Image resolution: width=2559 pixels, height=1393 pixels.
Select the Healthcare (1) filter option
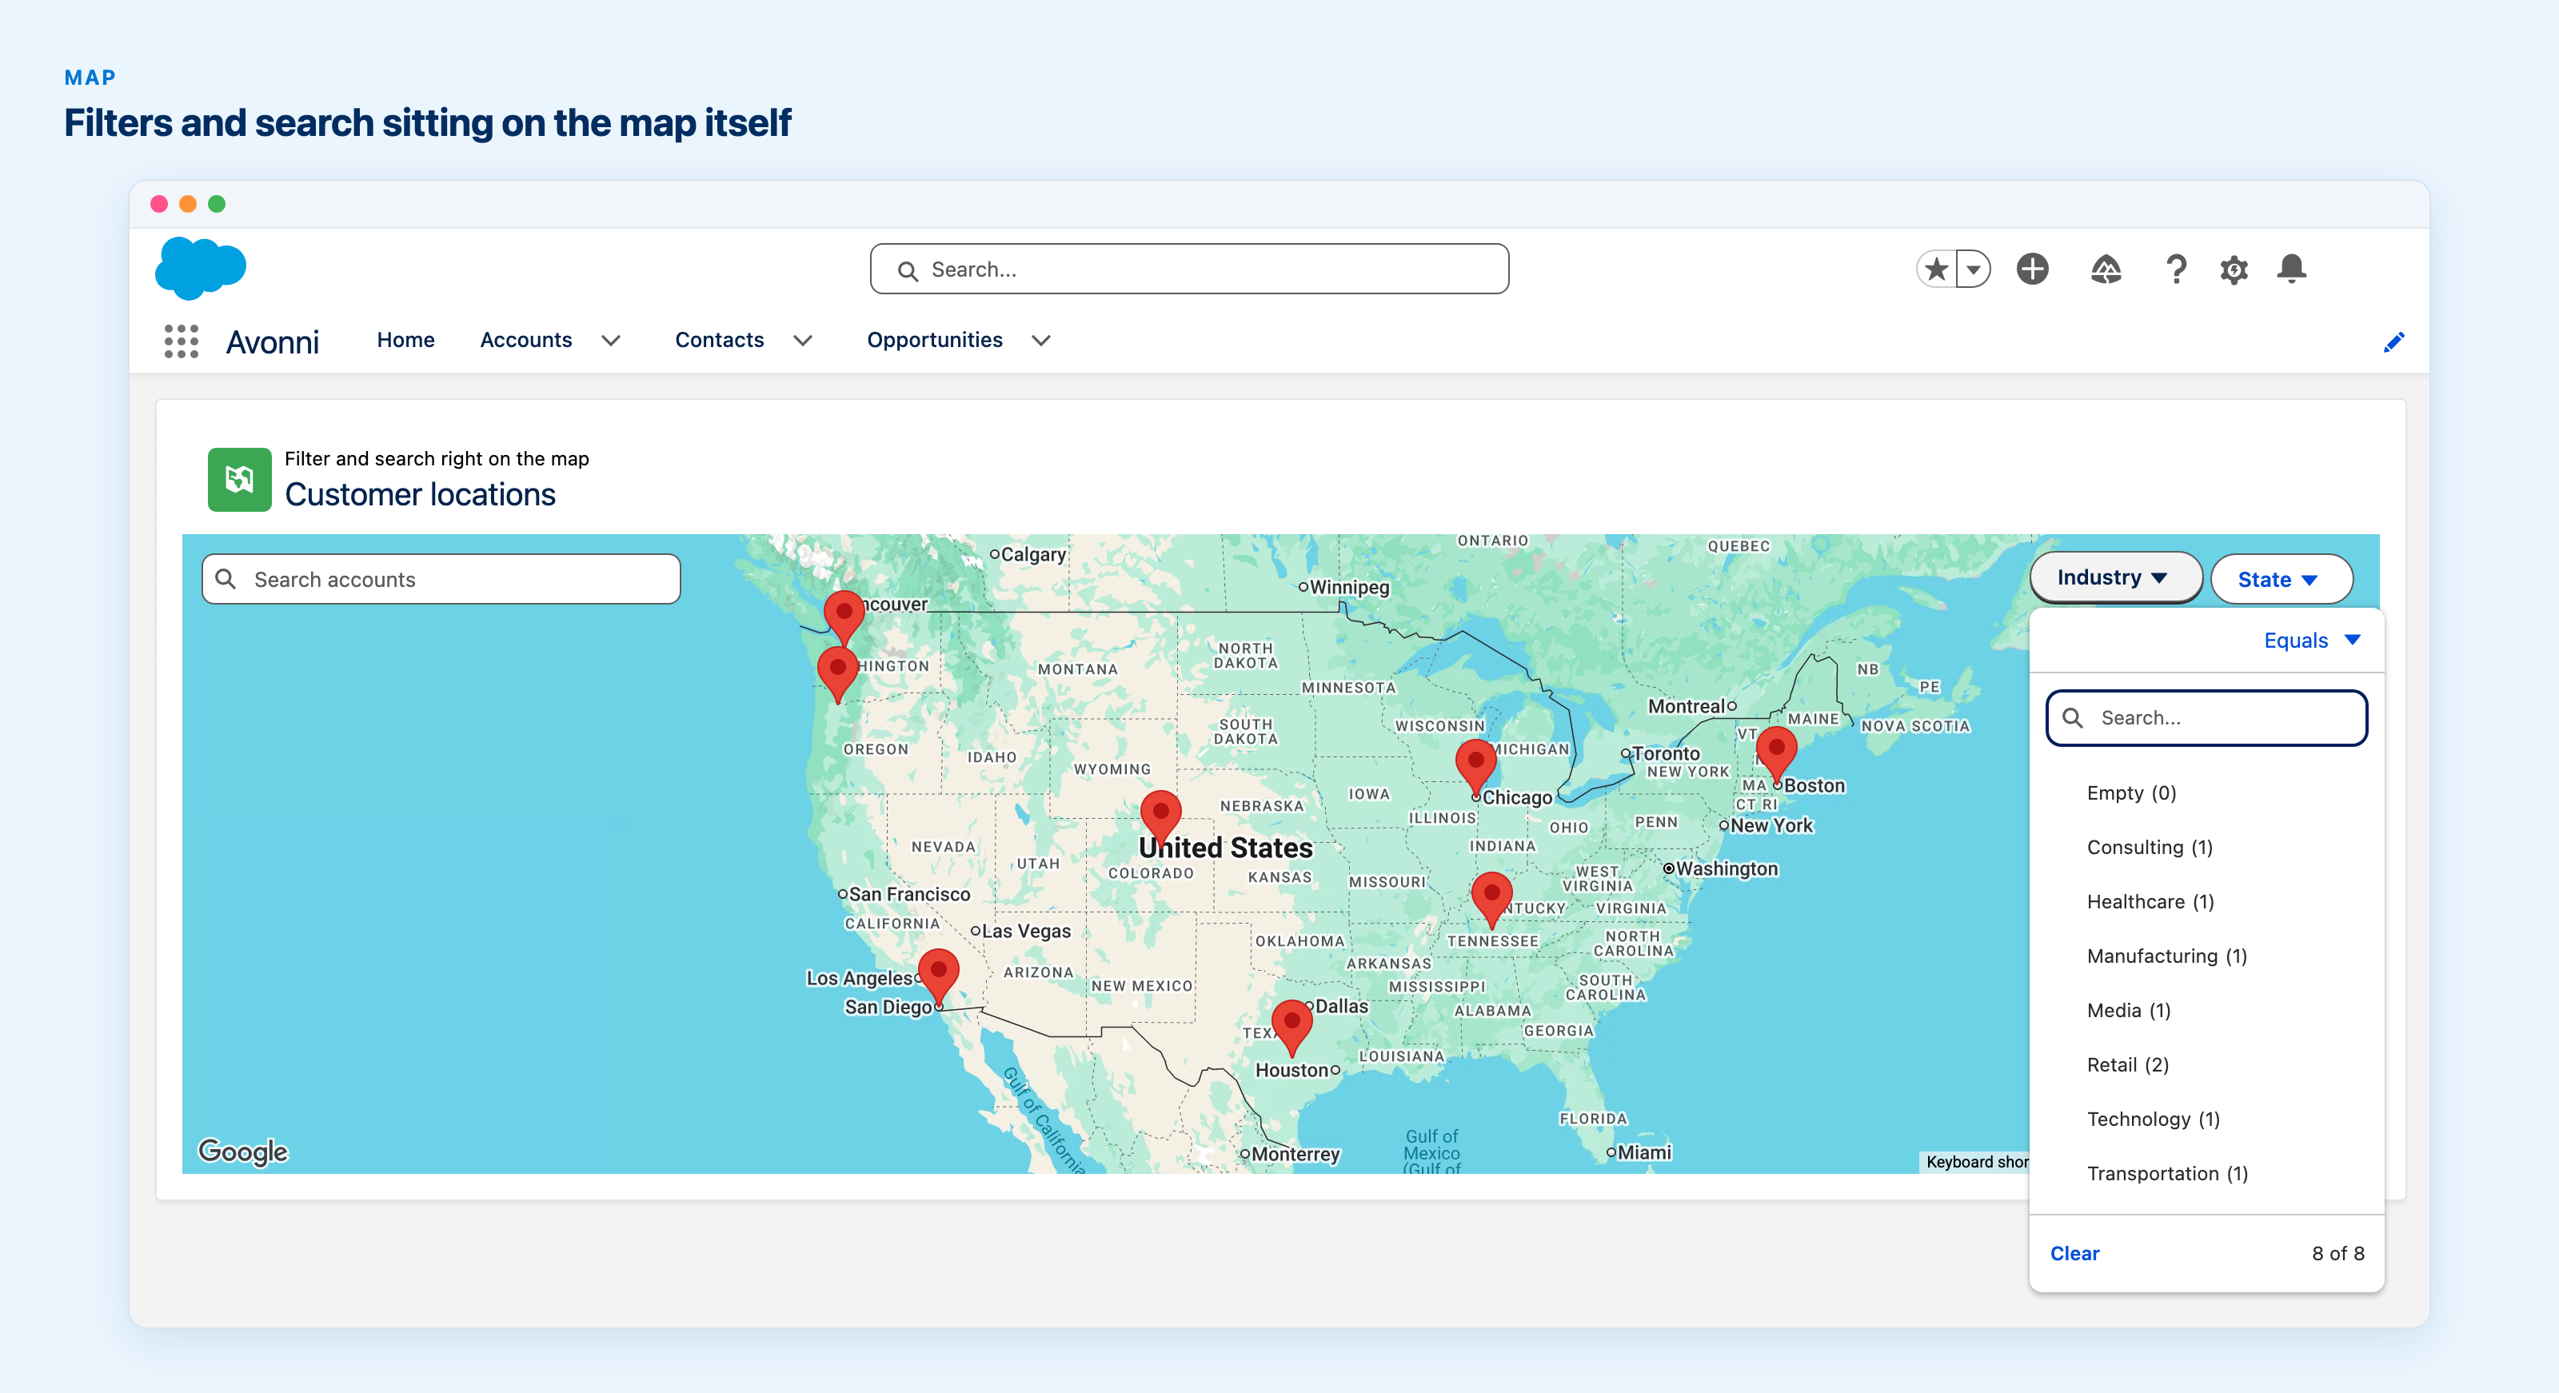(2206, 902)
